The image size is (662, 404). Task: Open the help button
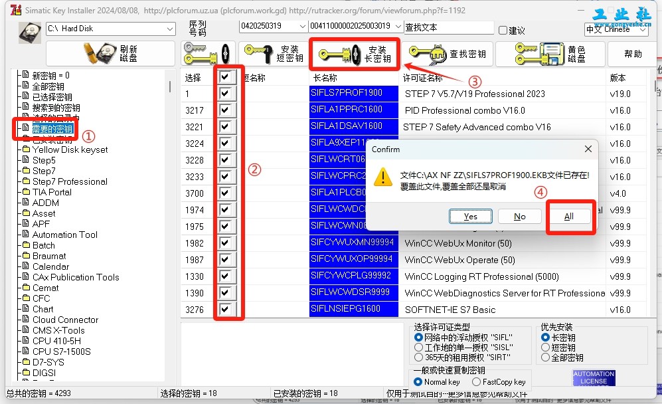click(632, 54)
